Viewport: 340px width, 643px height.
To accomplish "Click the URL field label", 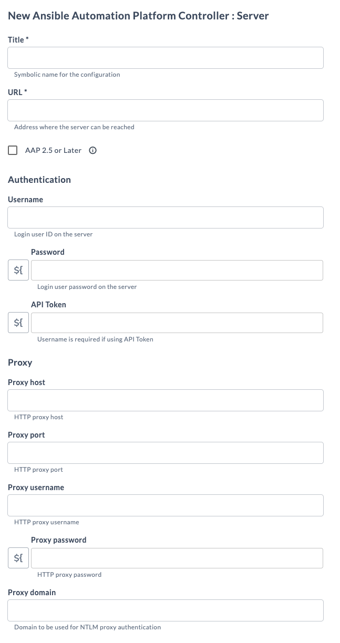I will tap(15, 92).
